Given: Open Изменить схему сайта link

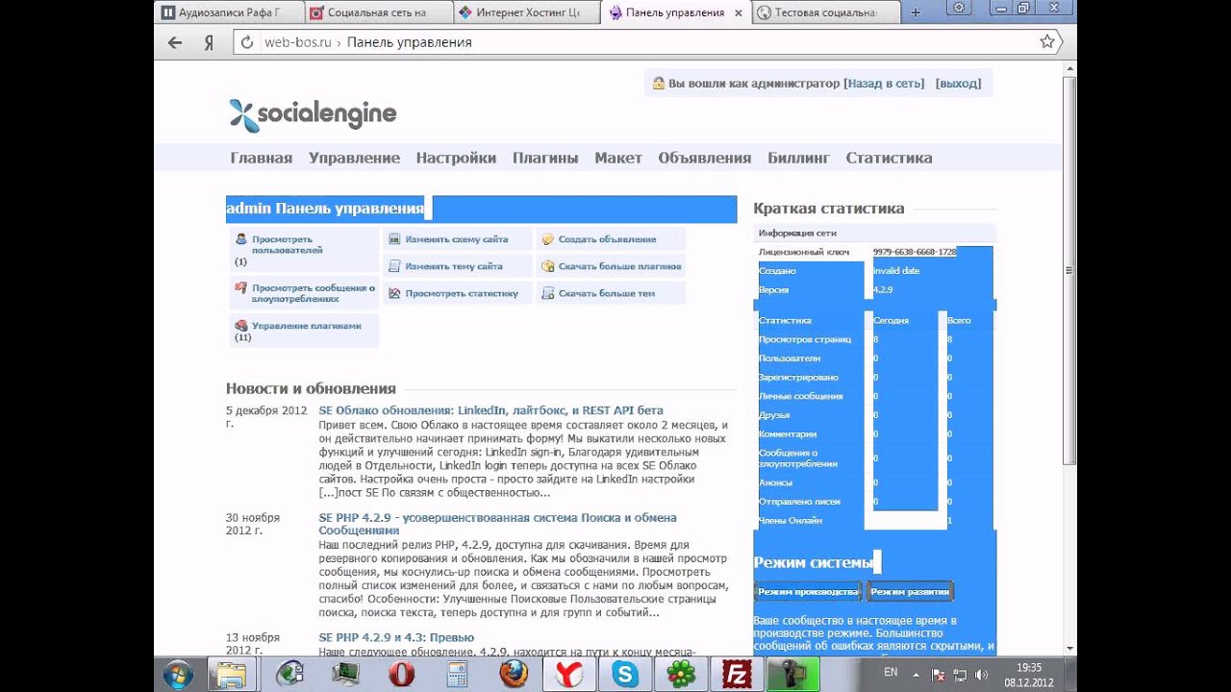Looking at the screenshot, I should pyautogui.click(x=457, y=239).
